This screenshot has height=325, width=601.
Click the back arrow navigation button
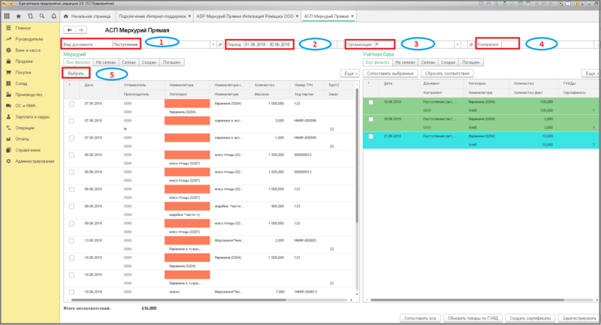pos(70,30)
